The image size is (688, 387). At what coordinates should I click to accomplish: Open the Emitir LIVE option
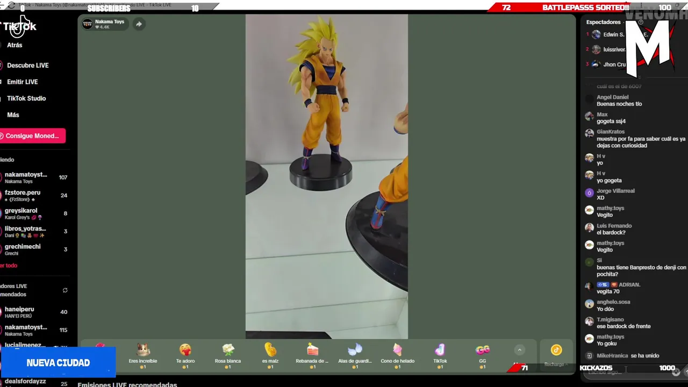[x=22, y=82]
